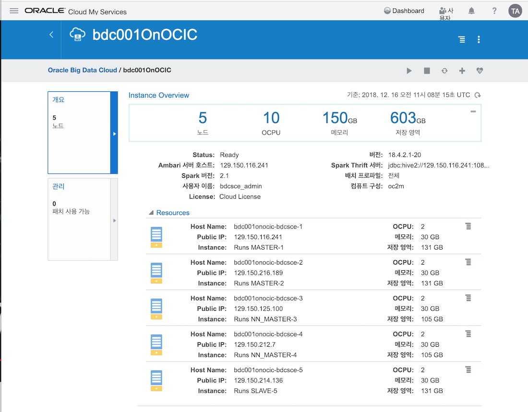Click the Cloud License value

click(240, 197)
